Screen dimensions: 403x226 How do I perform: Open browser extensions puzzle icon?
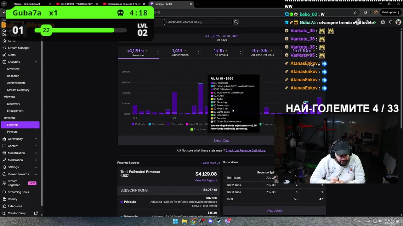pyautogui.click(x=365, y=12)
